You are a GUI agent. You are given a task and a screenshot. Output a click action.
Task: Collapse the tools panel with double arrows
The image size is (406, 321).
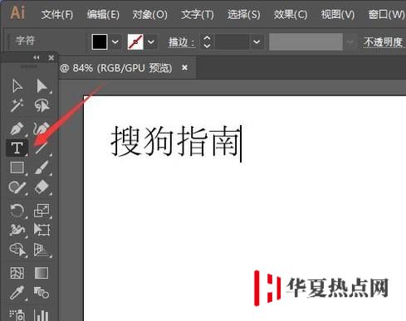[x=37, y=57]
